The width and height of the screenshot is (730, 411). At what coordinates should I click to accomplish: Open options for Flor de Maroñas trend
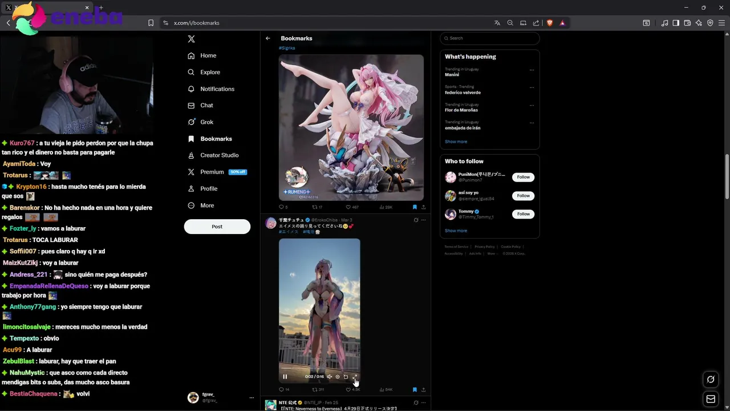(532, 105)
